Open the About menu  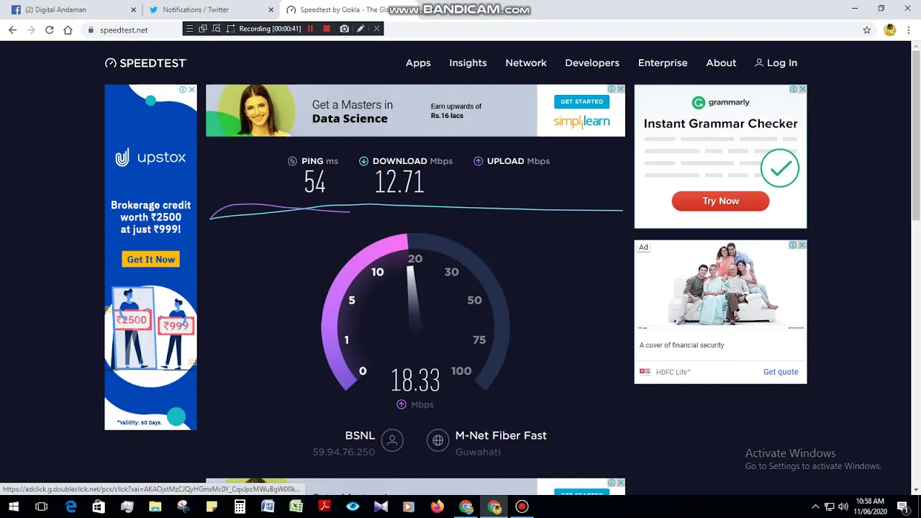721,63
